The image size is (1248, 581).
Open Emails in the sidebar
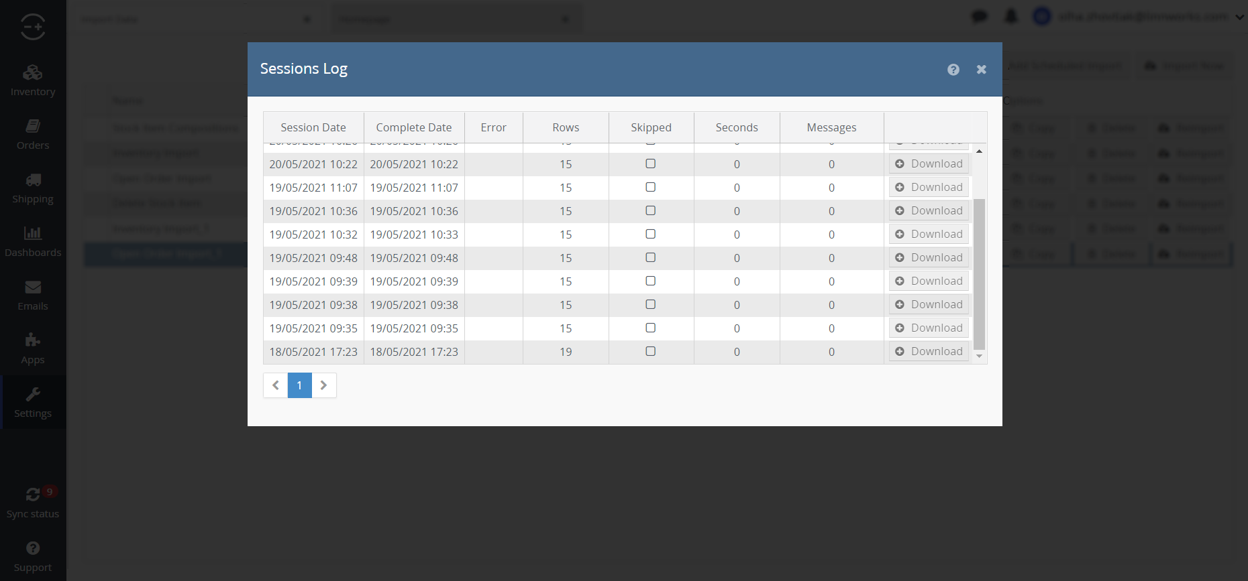click(32, 295)
